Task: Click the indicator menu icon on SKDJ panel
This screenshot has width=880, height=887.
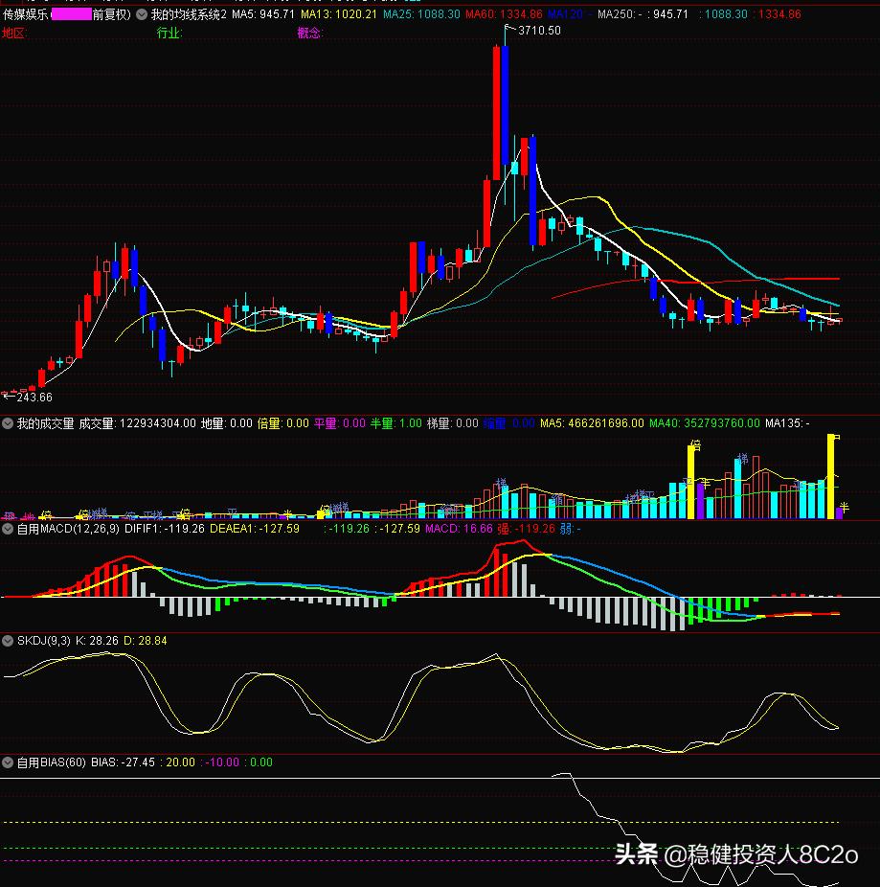Action: click(8, 641)
